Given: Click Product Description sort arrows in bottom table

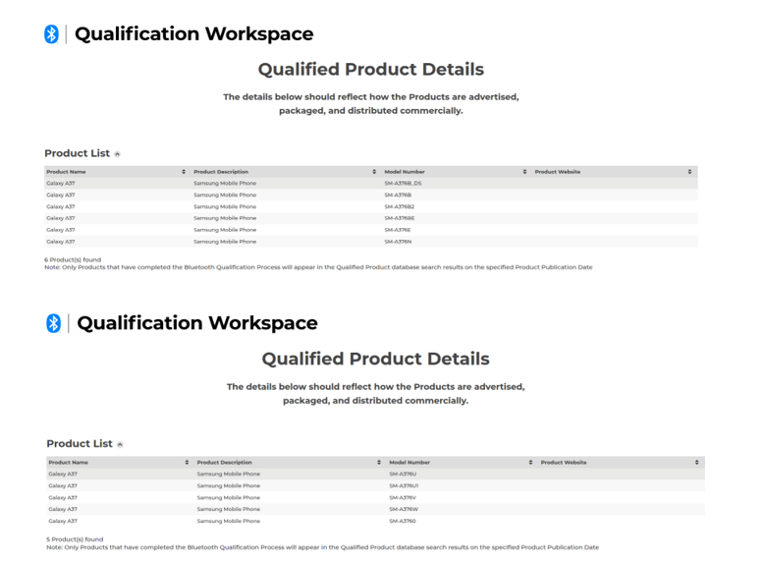Looking at the screenshot, I should click(x=379, y=462).
